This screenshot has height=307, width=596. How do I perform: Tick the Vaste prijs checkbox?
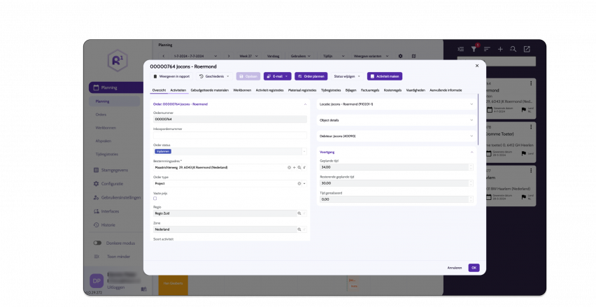[155, 199]
